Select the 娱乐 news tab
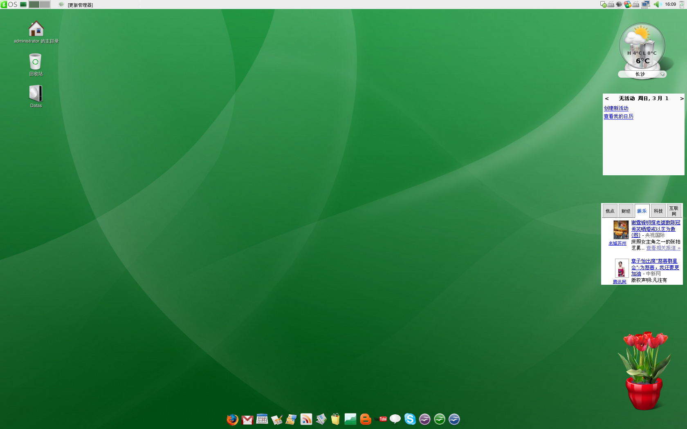 [642, 211]
